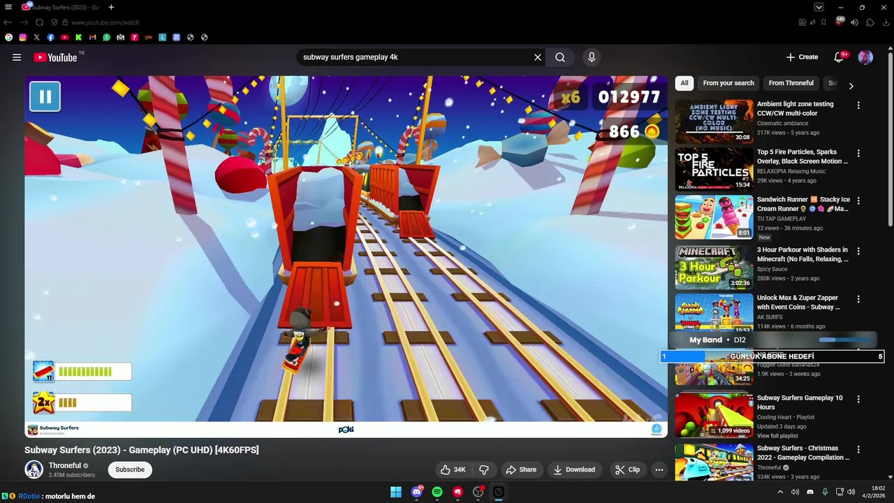Go to the YouTube home logo

56,57
